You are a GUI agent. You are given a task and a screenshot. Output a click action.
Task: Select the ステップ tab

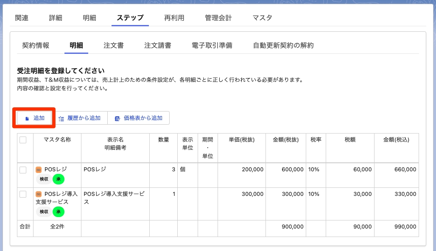tap(130, 18)
